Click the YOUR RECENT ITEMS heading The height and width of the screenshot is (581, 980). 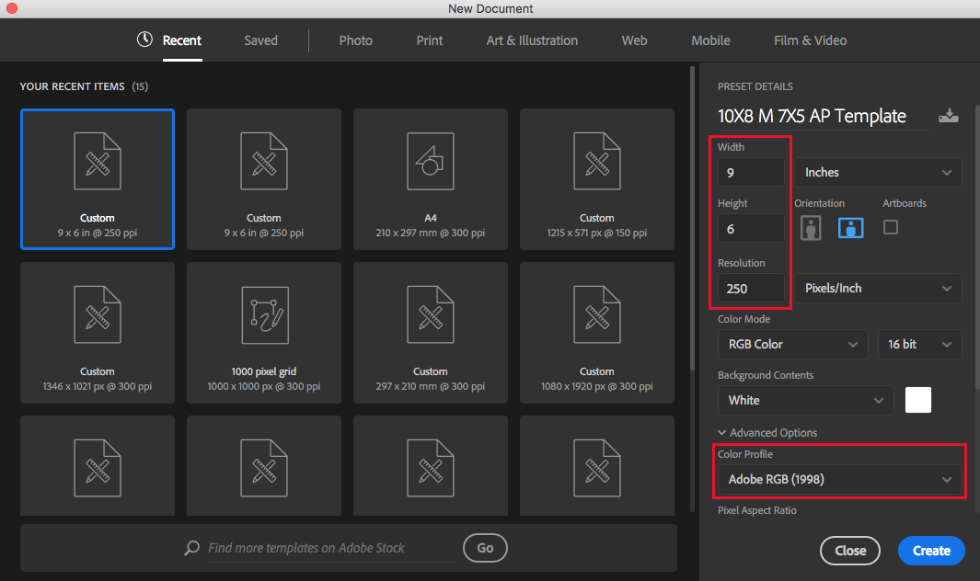tap(72, 86)
